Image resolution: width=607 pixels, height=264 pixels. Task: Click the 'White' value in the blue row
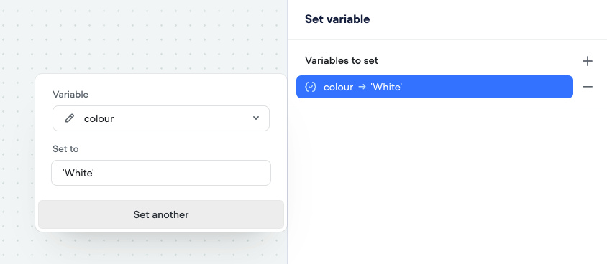(386, 87)
